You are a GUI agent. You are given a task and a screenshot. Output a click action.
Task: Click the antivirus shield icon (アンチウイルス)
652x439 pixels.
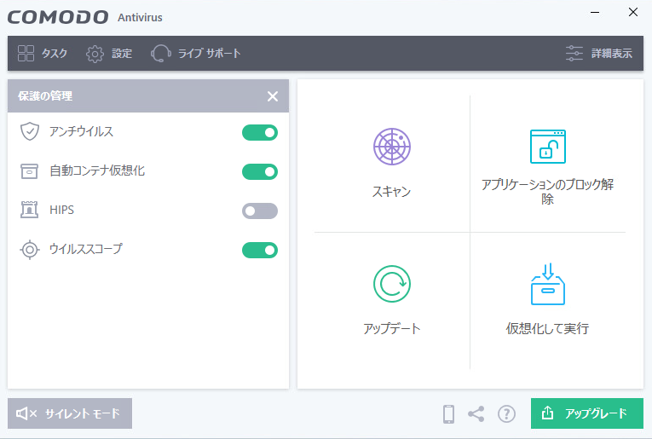[x=30, y=131]
